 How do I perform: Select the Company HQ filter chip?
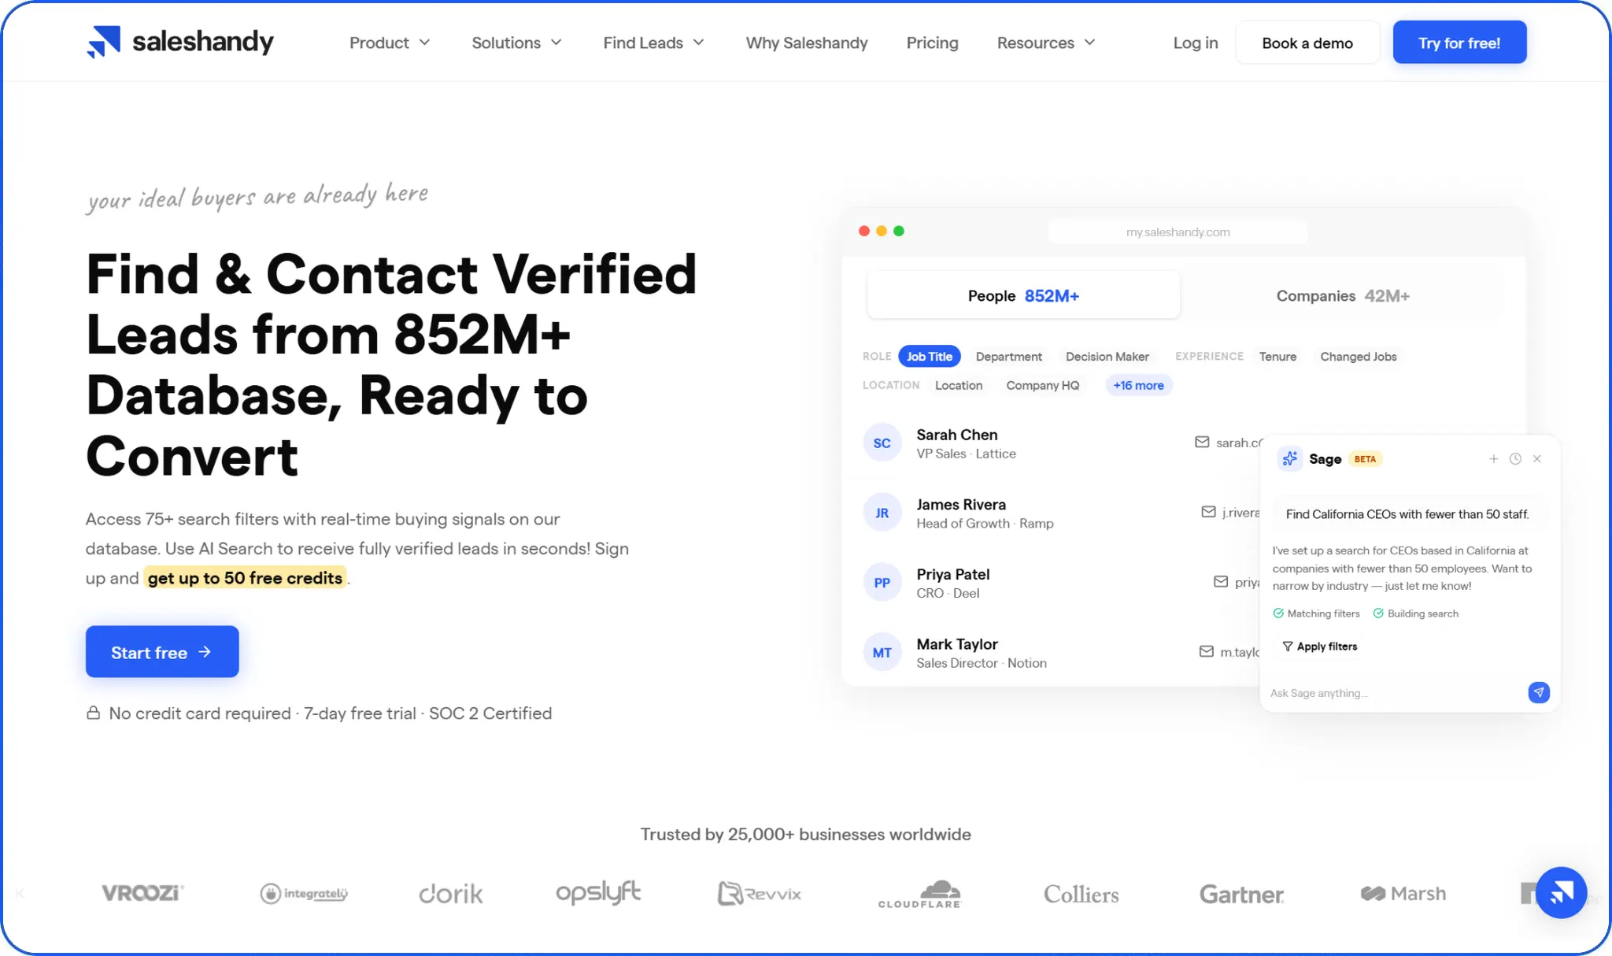click(x=1042, y=385)
